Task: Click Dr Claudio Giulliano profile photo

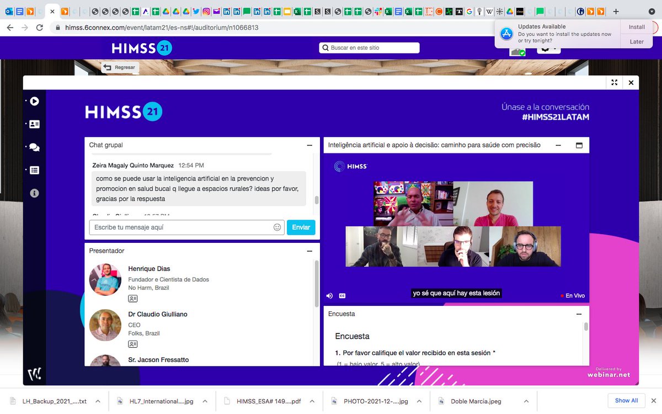Action: tap(105, 325)
